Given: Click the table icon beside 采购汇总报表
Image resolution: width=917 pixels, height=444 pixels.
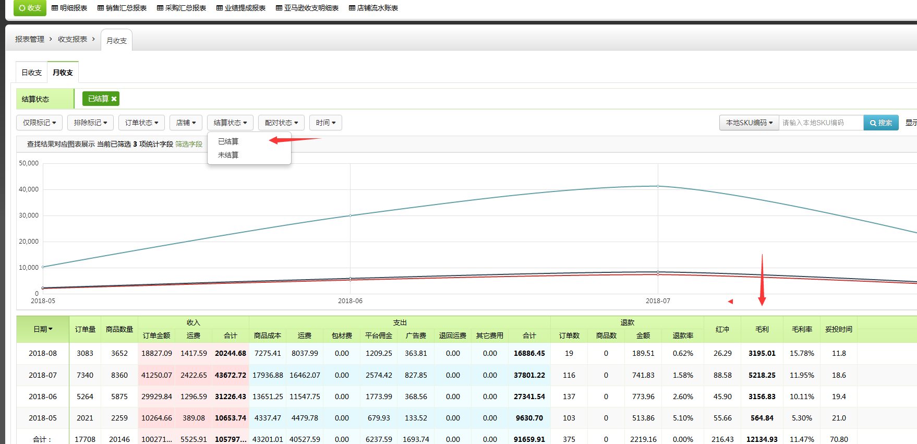Looking at the screenshot, I should pyautogui.click(x=160, y=8).
